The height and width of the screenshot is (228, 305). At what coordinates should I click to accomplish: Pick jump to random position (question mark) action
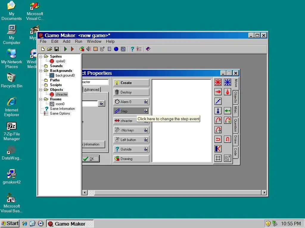point(218,130)
